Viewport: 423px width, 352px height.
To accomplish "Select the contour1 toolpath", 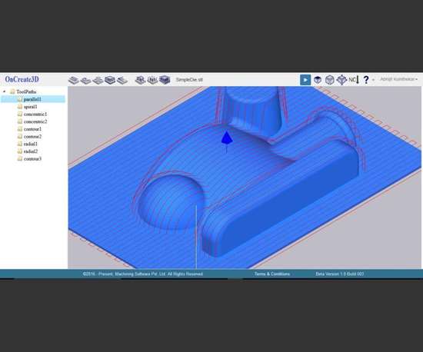I will (32, 129).
